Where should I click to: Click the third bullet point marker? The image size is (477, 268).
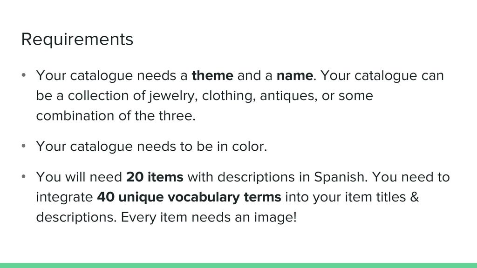(x=24, y=176)
